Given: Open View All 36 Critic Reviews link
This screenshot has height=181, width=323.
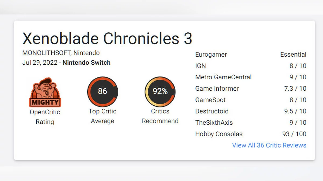Looking at the screenshot, I should click(269, 145).
